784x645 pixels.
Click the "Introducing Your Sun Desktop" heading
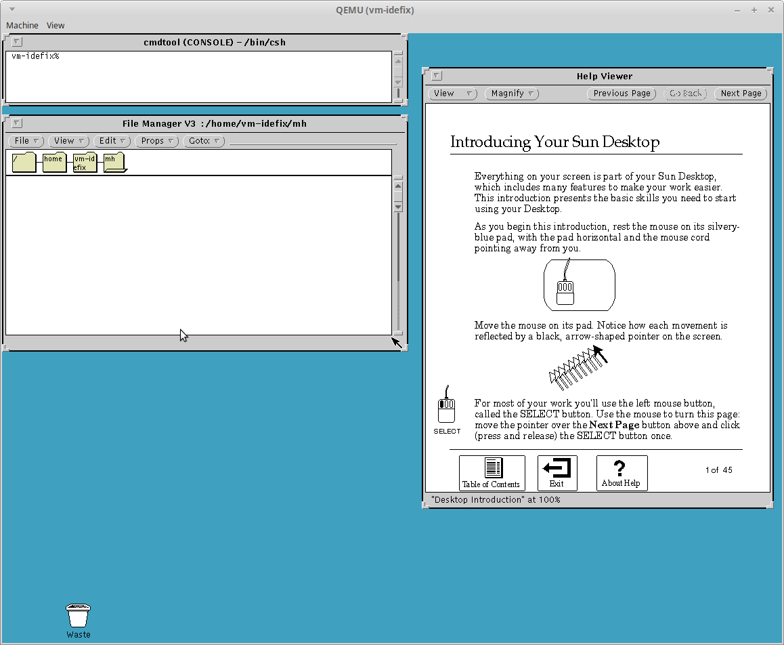[554, 142]
